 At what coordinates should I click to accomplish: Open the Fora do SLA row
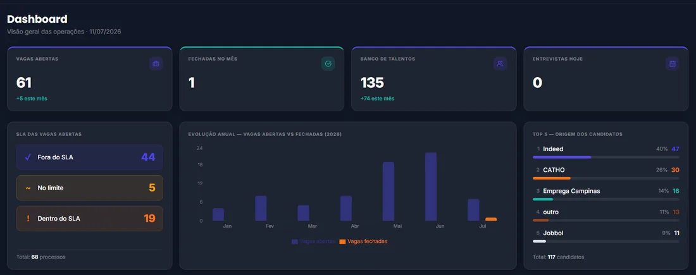[90, 157]
